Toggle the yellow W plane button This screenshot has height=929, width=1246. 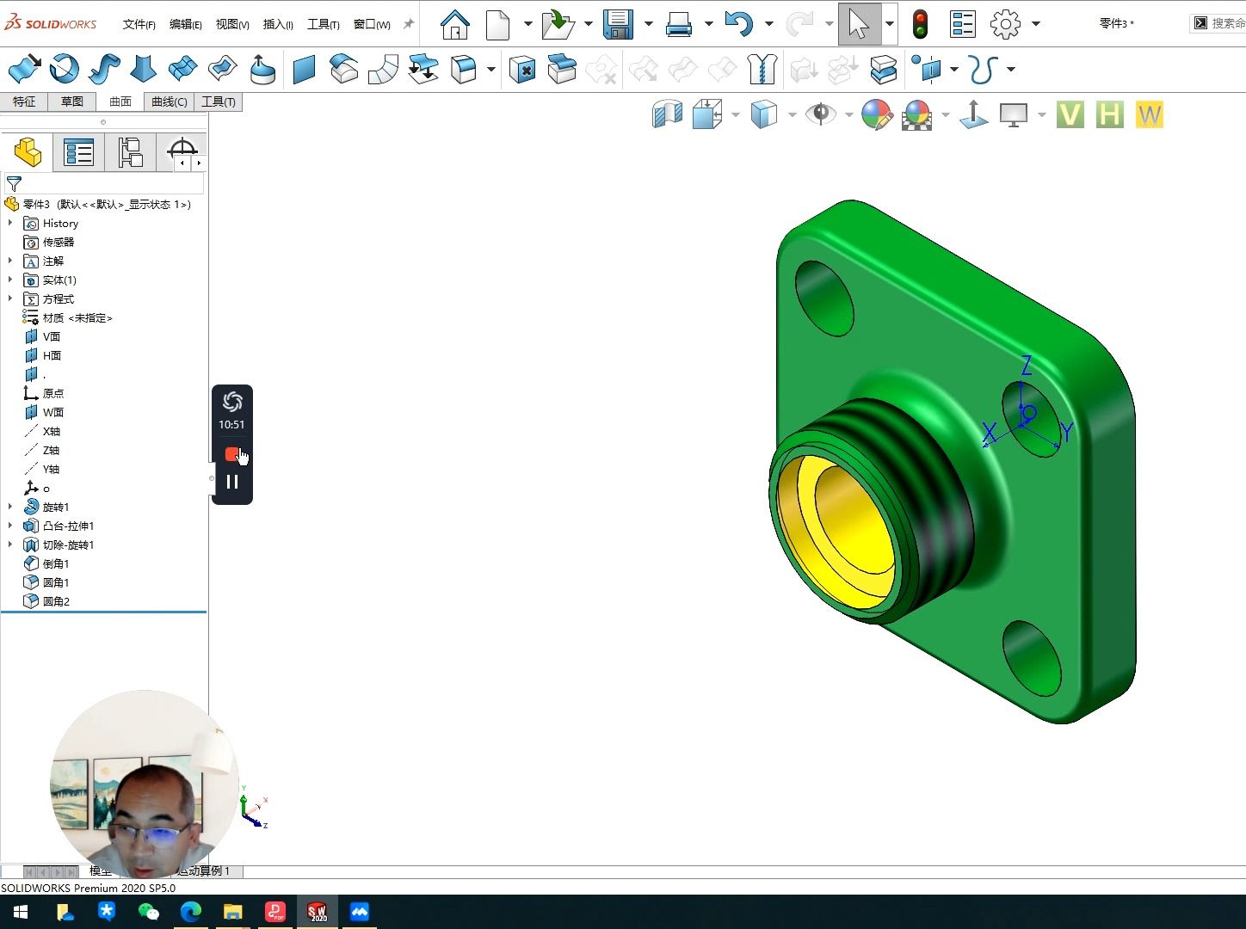(x=1149, y=114)
